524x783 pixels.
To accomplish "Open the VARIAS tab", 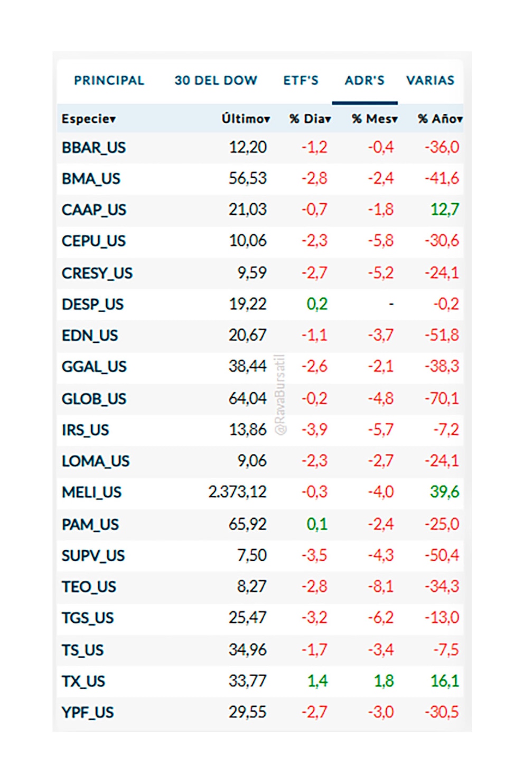I will (x=430, y=80).
